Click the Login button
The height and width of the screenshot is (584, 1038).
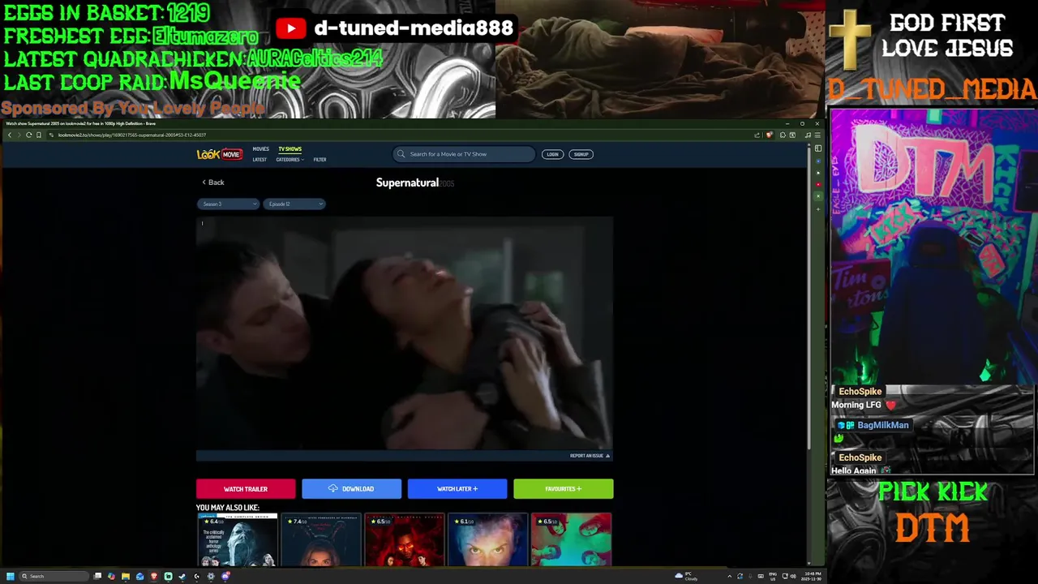tap(552, 154)
